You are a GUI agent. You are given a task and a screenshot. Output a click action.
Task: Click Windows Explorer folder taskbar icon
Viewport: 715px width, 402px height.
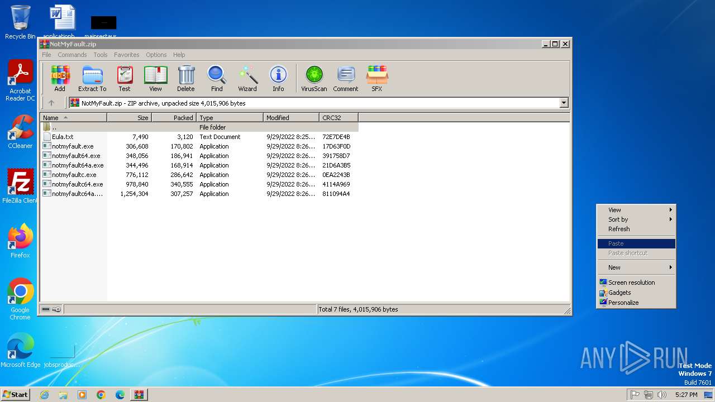pyautogui.click(x=63, y=395)
